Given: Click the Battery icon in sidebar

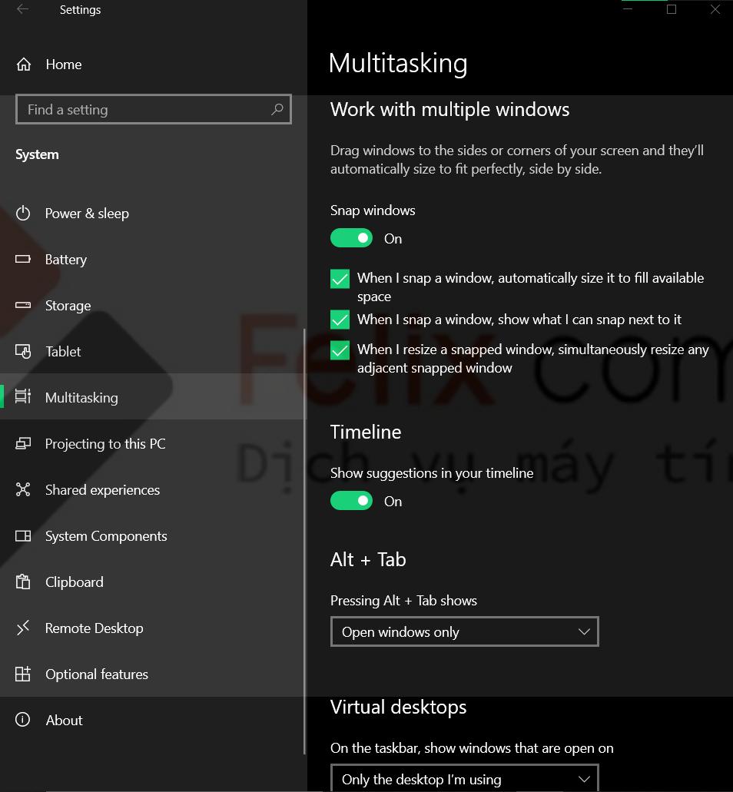Looking at the screenshot, I should click(x=24, y=260).
